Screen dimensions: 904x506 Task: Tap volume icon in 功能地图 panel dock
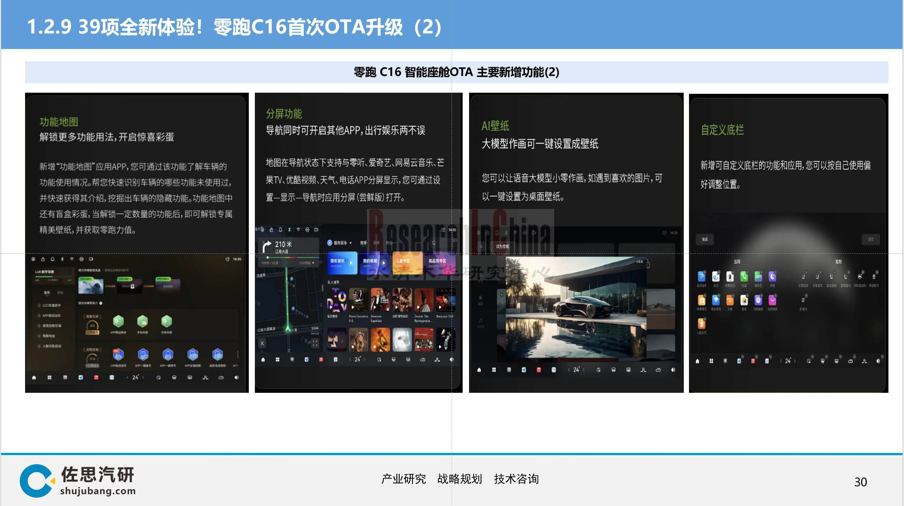237,377
